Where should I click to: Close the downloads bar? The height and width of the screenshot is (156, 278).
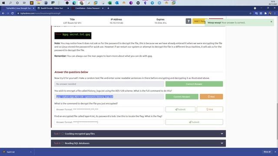[x=275, y=152]
